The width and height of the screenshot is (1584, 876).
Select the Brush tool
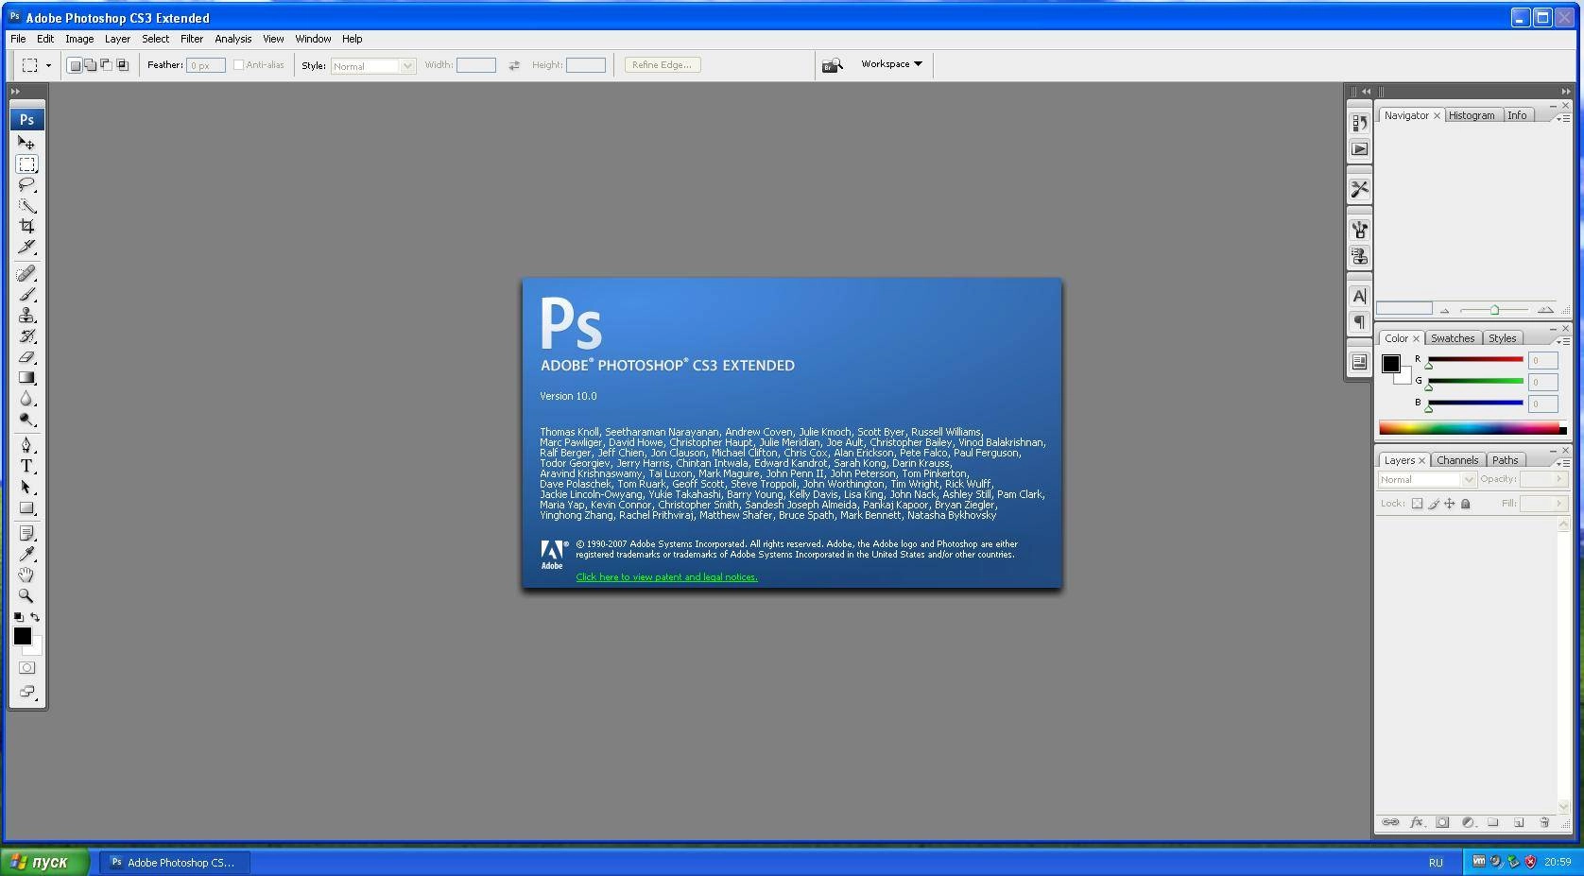[x=26, y=294]
